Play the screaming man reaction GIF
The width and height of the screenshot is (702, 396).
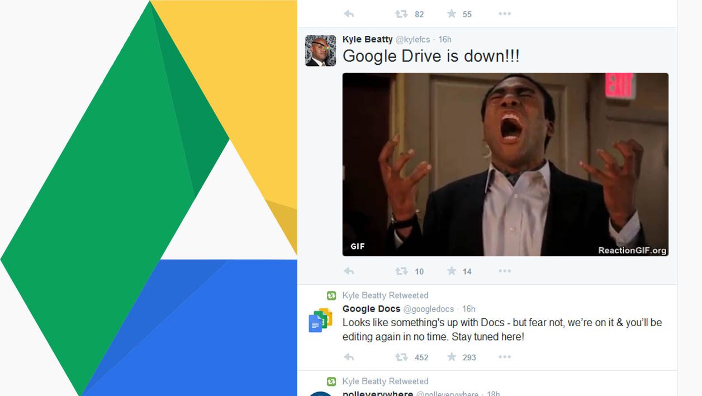pyautogui.click(x=505, y=164)
